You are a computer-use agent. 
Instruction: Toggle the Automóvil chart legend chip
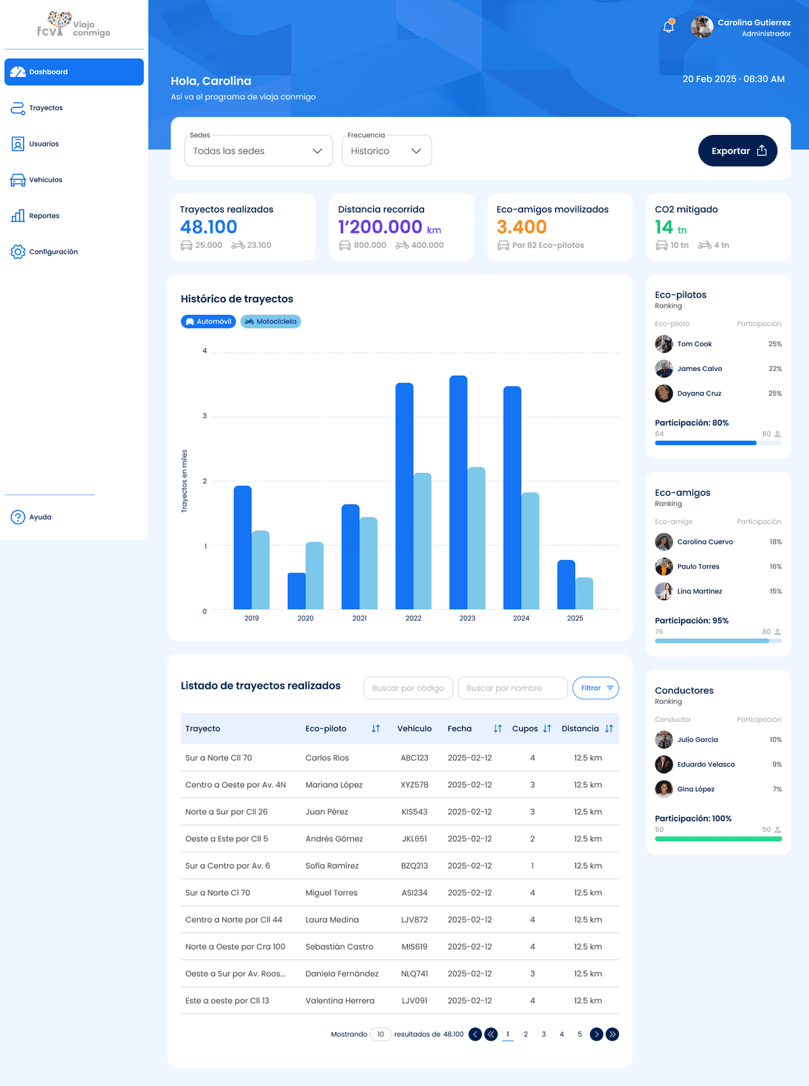[208, 322]
